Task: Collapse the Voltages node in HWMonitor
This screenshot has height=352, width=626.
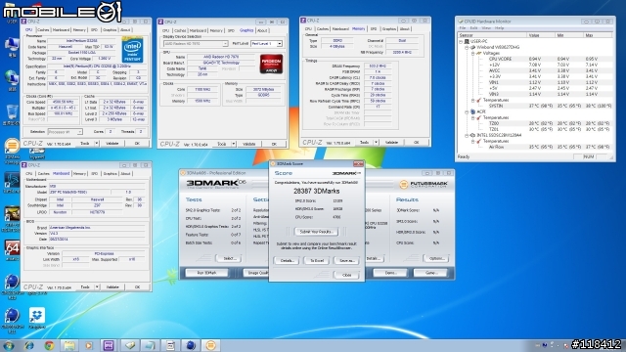Action: 472,53
